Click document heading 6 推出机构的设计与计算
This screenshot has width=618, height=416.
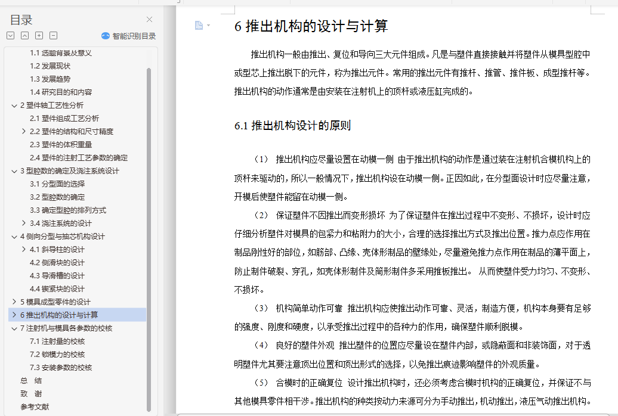click(311, 26)
